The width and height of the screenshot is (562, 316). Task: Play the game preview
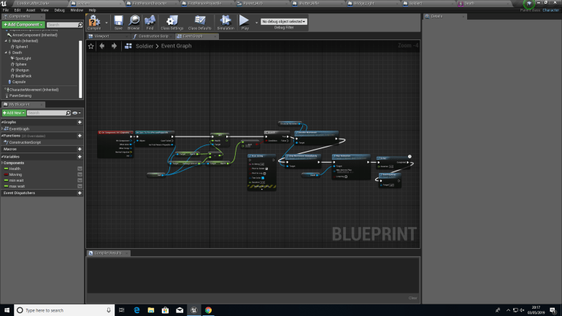click(x=245, y=22)
